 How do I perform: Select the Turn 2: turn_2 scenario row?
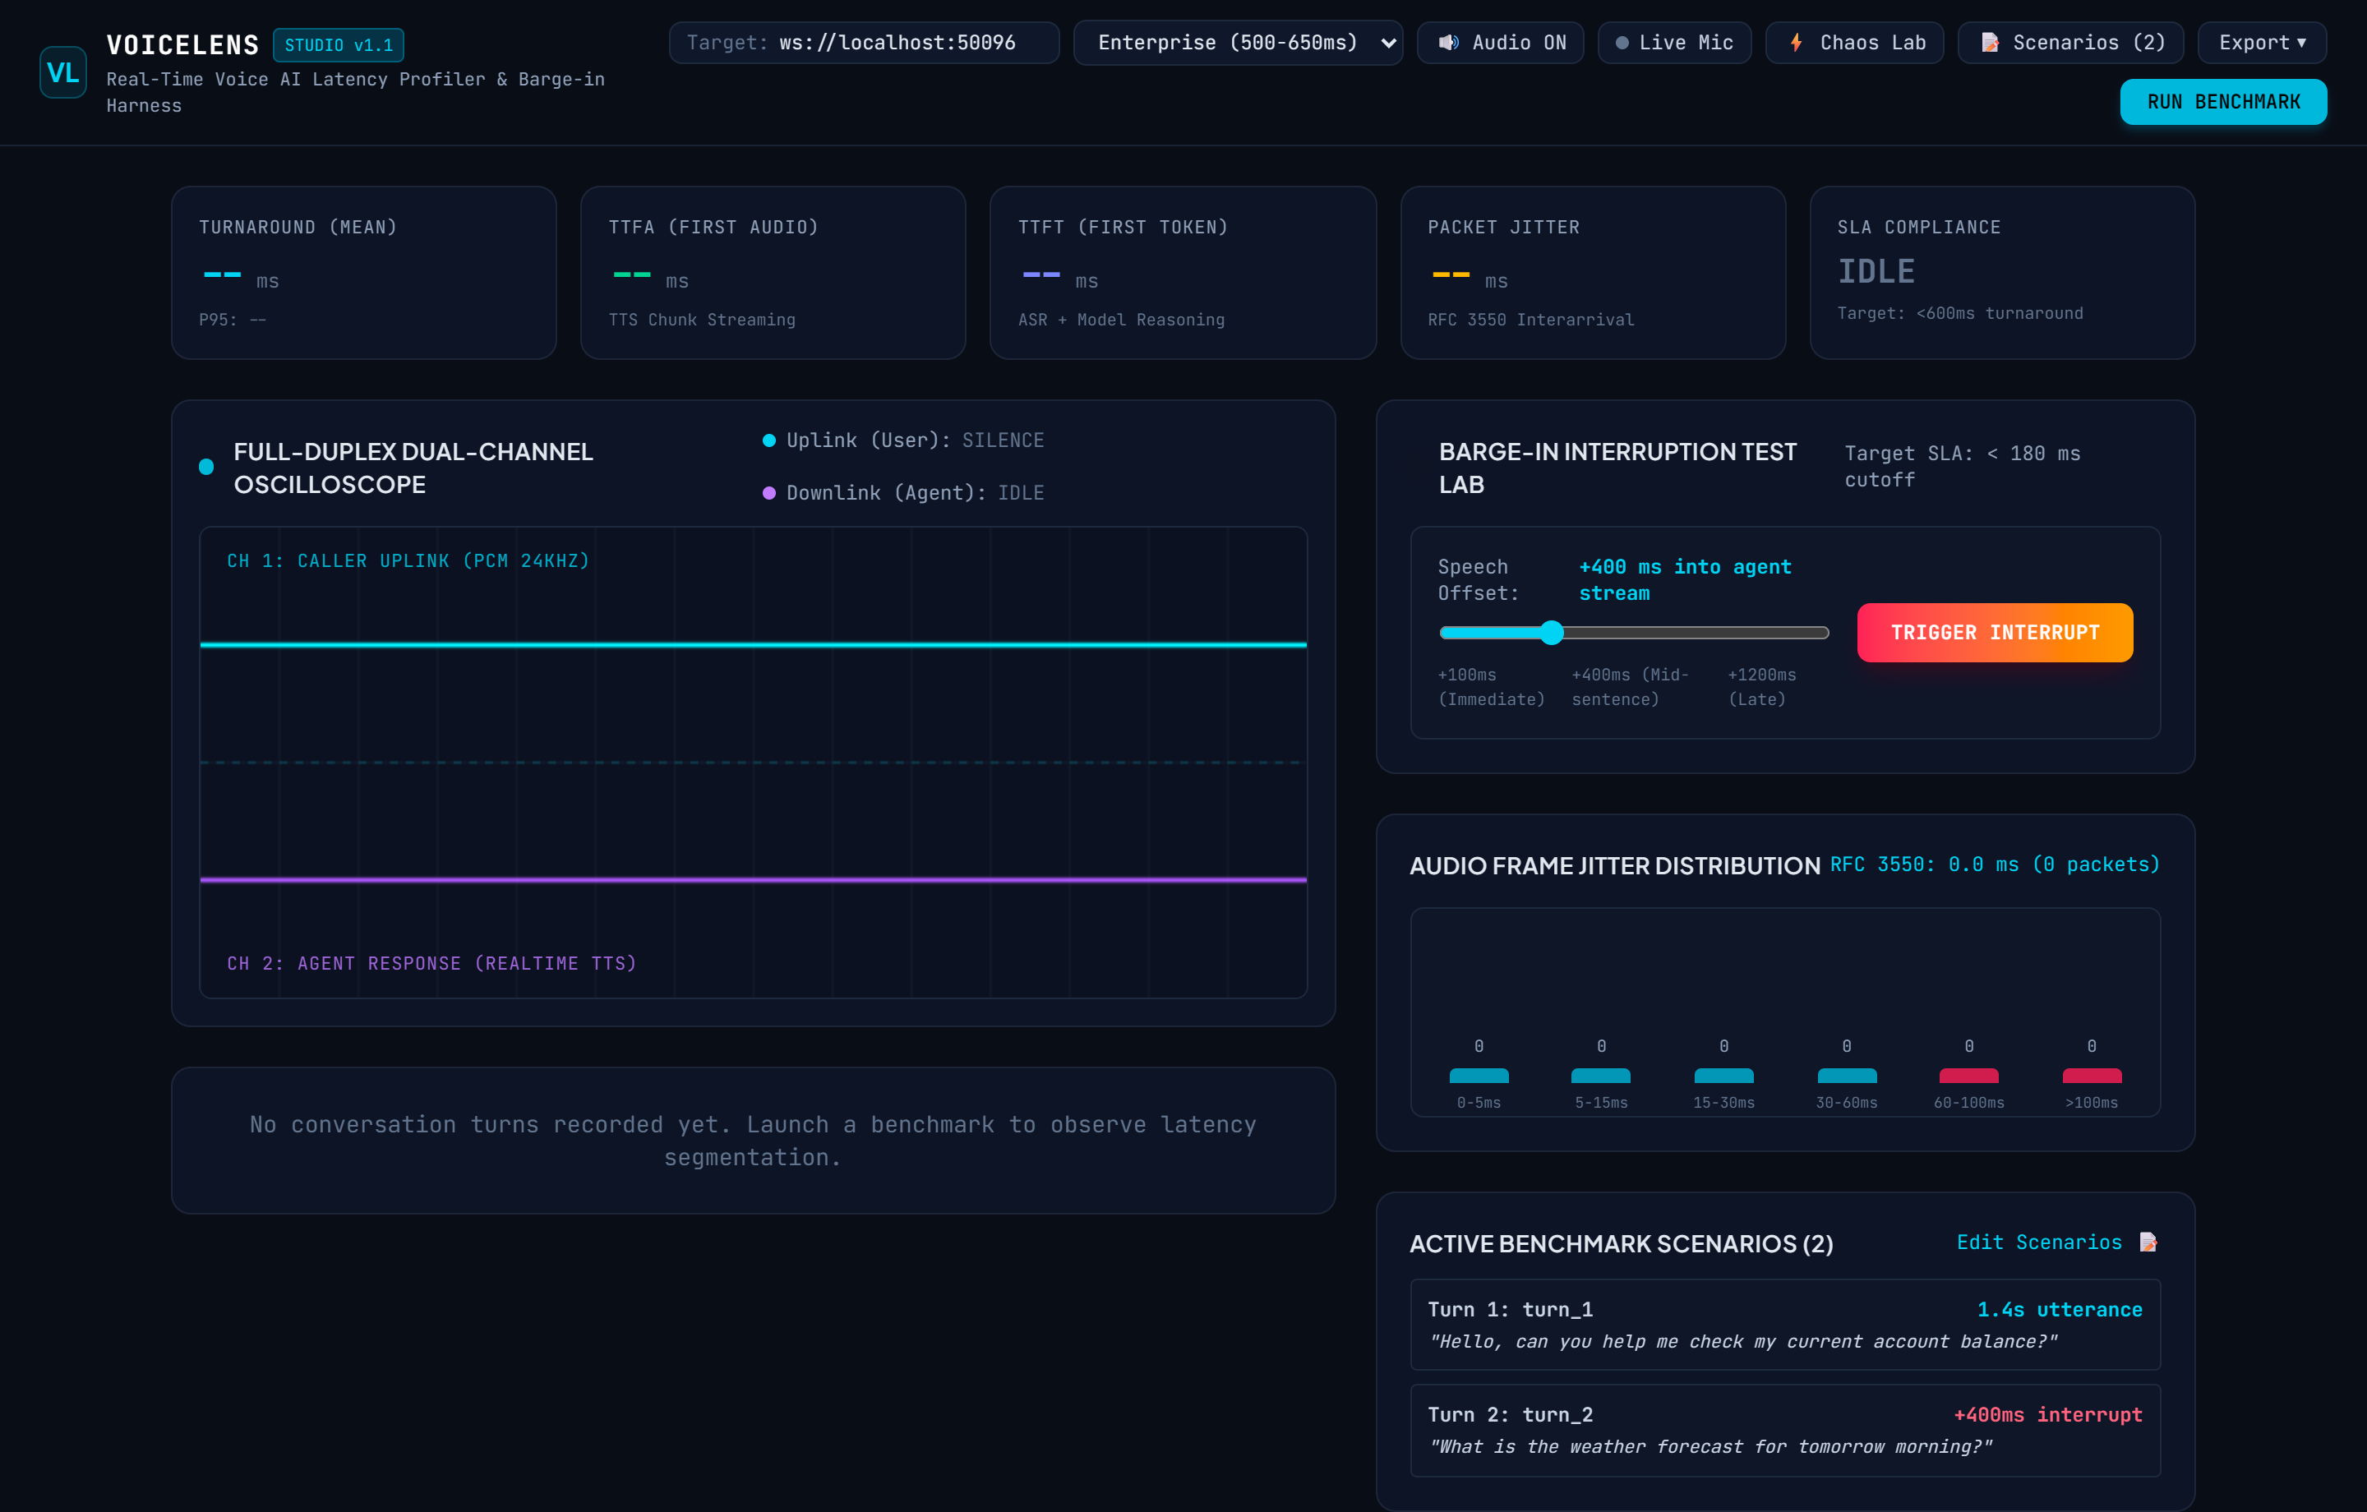click(1785, 1430)
